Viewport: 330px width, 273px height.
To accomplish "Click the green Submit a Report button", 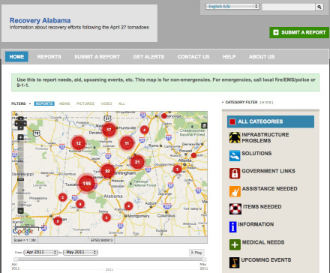I will [299, 32].
